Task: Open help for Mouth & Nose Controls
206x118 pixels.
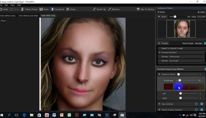Action: point(202,109)
